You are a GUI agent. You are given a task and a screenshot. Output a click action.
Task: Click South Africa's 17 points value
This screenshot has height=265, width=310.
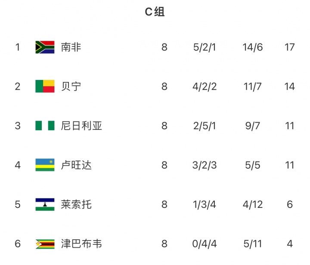pos(289,47)
